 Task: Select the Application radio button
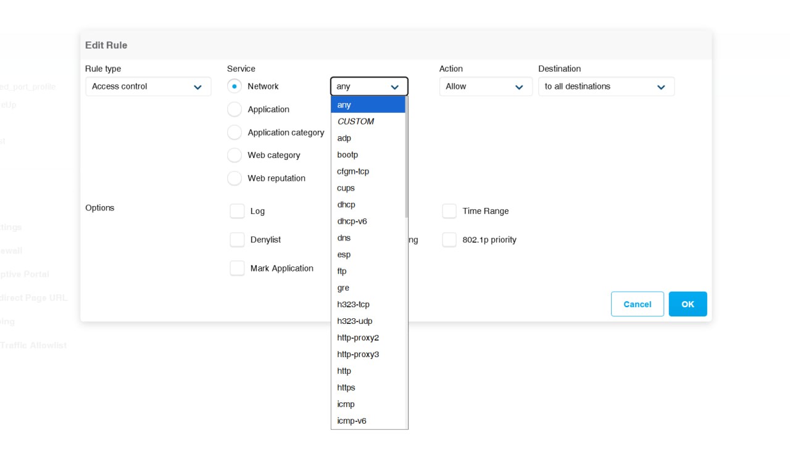click(235, 109)
